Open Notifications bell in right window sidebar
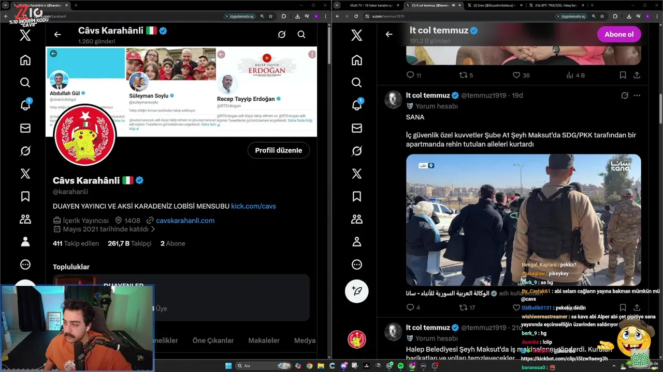The image size is (663, 372). point(356,105)
